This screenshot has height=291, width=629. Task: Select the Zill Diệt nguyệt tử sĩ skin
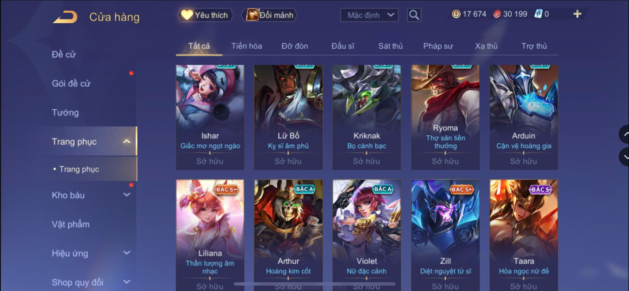pyautogui.click(x=445, y=235)
